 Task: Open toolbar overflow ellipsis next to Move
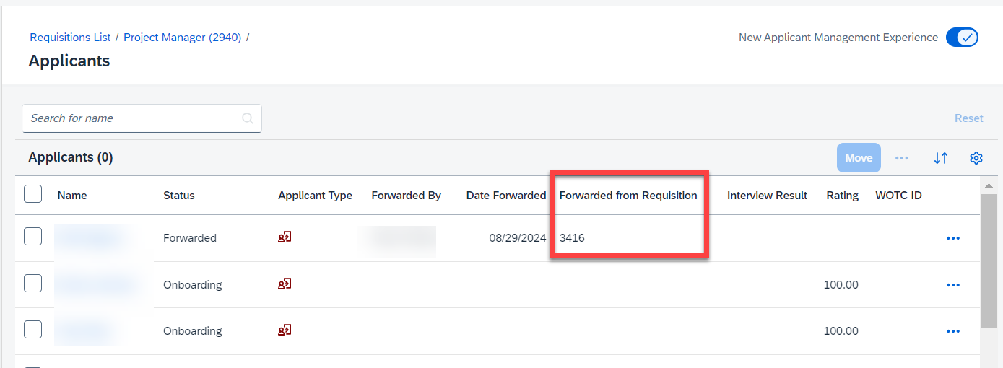[902, 157]
